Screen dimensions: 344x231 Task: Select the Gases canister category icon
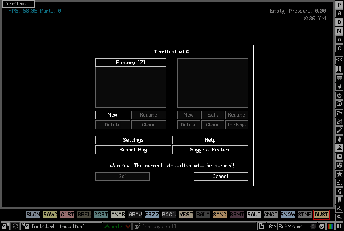pos(339,130)
